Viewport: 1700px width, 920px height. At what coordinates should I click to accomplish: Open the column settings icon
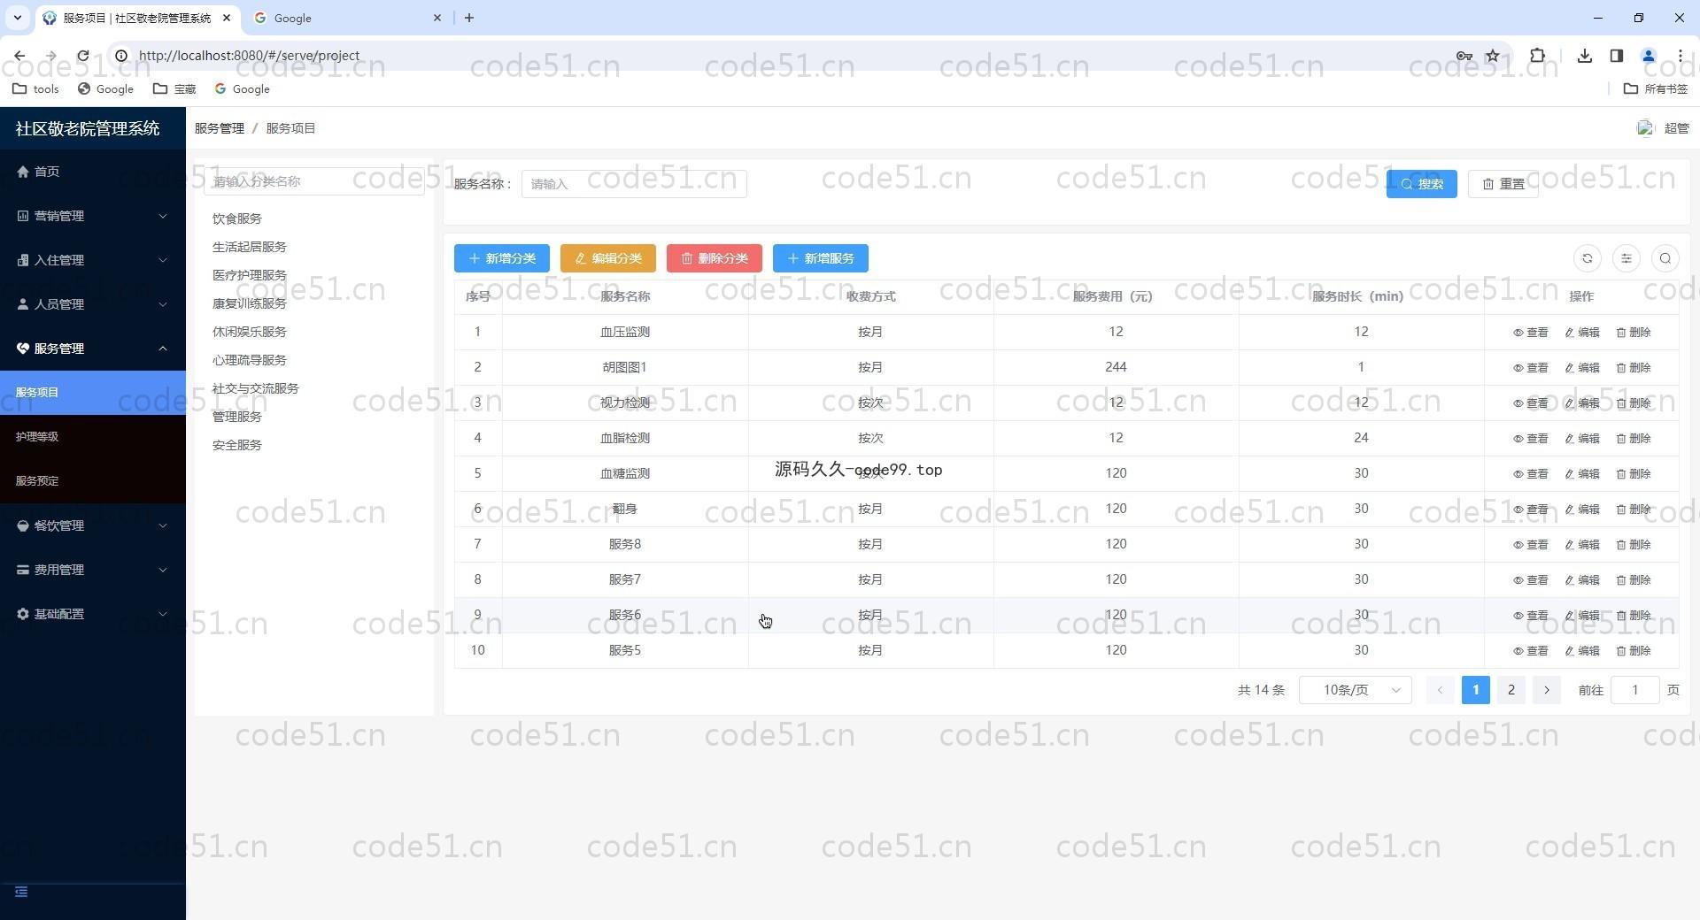1626,258
